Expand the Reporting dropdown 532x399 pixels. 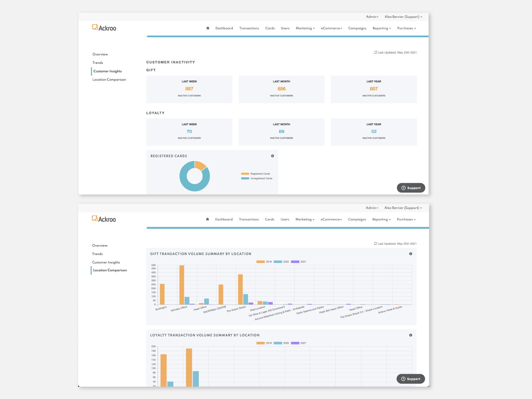tap(381, 28)
